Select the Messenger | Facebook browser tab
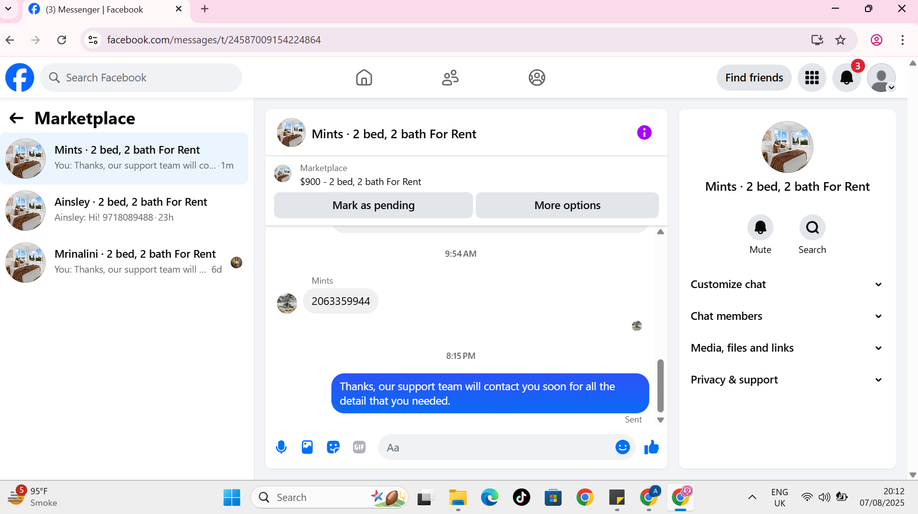Viewport: 918px width, 514px height. tap(106, 10)
